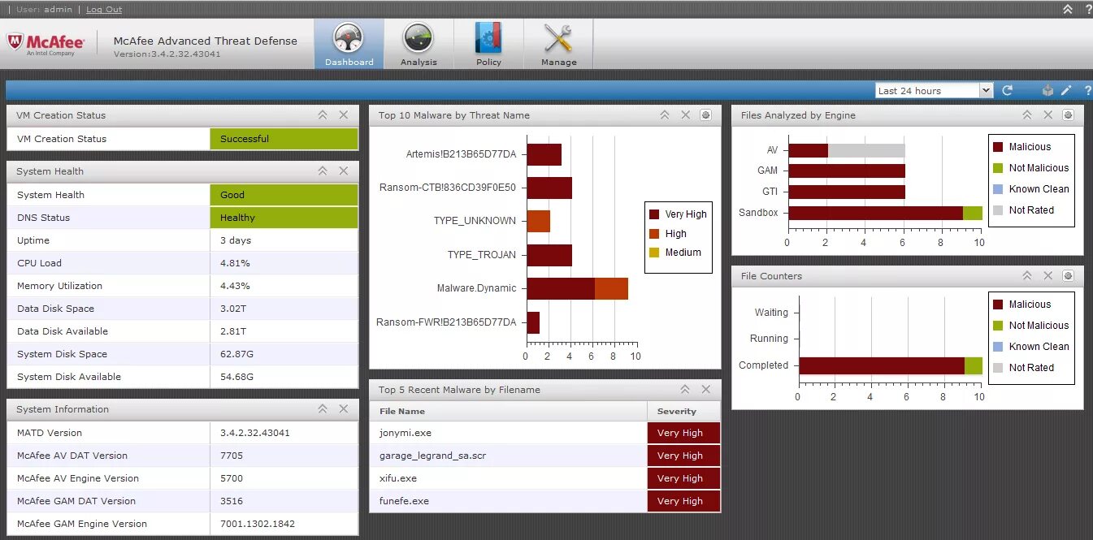Open the Last 24 hours time dropdown
The width and height of the screenshot is (1093, 540).
pos(934,91)
